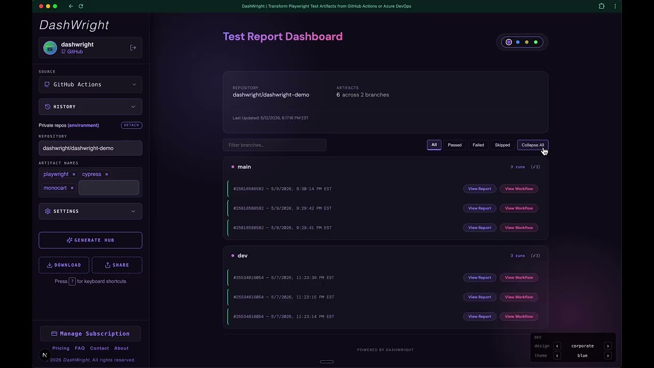Viewport: 654px width, 368px height.
Task: Click the Generate Hub button
Action: click(x=90, y=240)
